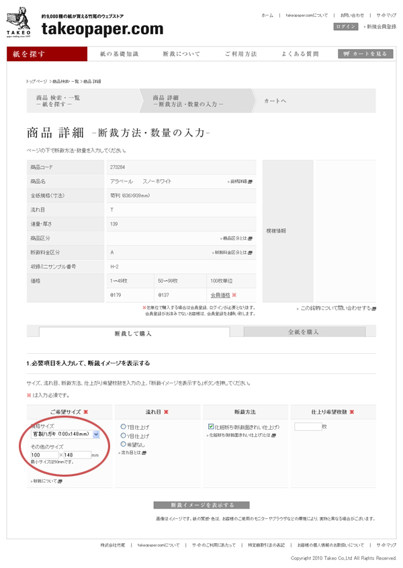Click popup icon beside 断裁料金区分とは
The width and height of the screenshot is (403, 568).
click(251, 252)
